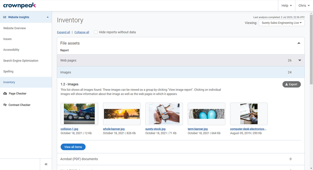
Task: Click the laptop desk thumbnail
Action: 249,114
